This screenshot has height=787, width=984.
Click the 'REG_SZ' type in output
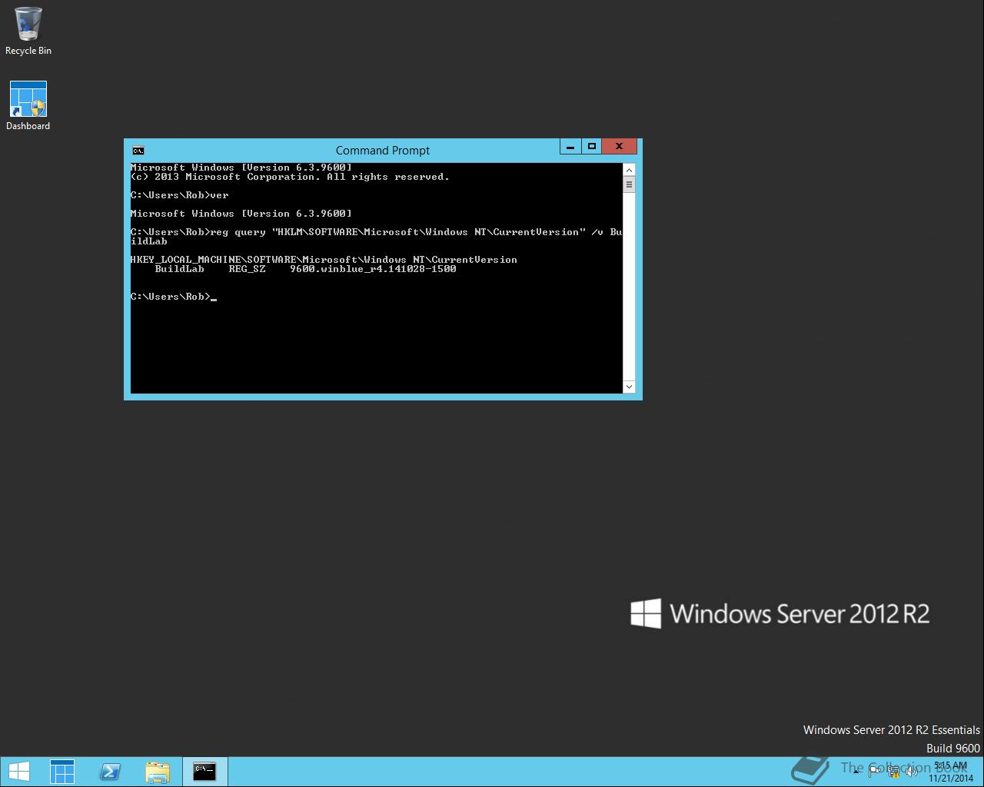pyautogui.click(x=247, y=269)
